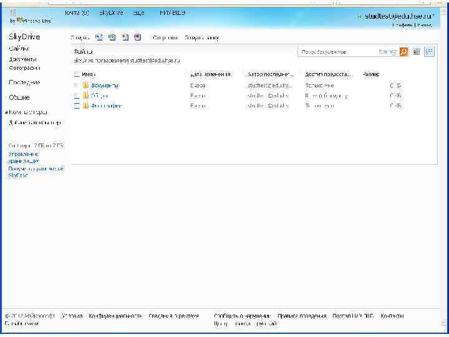The height and width of the screenshot is (337, 449).
Task: Switch to thumbnails view
Action: [x=416, y=52]
